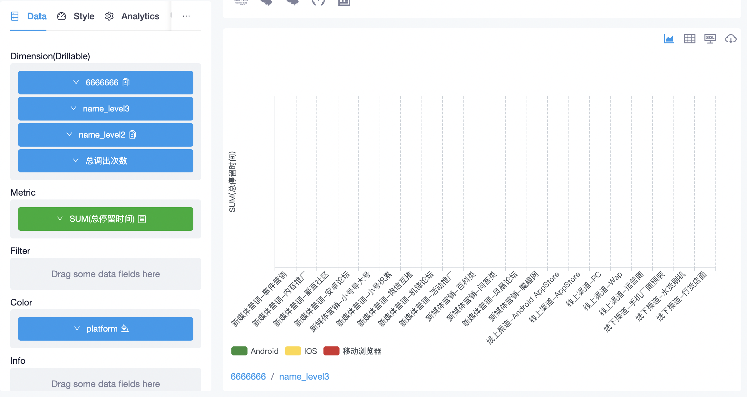Screen dimensions: 747x397
Task: Click the 6666666 breadcrumb link below legend
Action: pyautogui.click(x=248, y=376)
